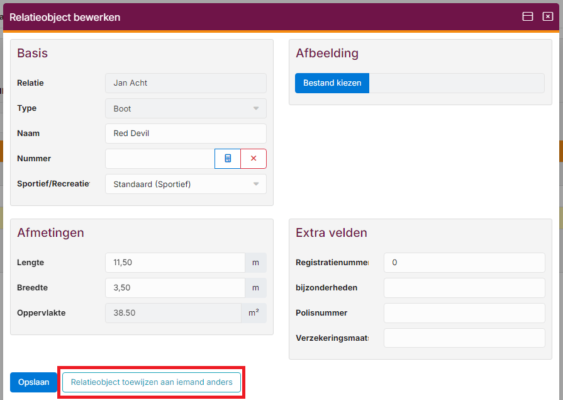Maximize the Relatieobject bewerken dialog
Image resolution: width=563 pixels, height=400 pixels.
527,16
